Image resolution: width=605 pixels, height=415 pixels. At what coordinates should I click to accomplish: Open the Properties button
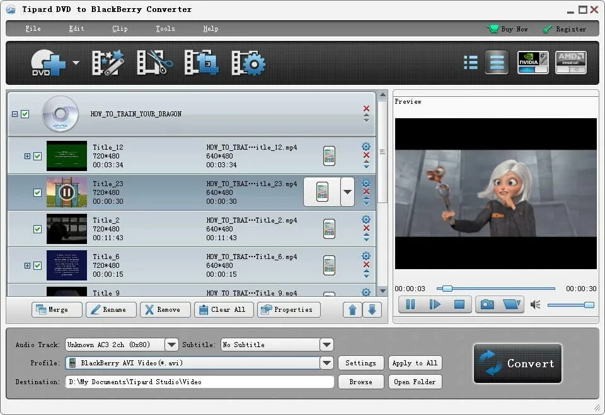(x=289, y=309)
